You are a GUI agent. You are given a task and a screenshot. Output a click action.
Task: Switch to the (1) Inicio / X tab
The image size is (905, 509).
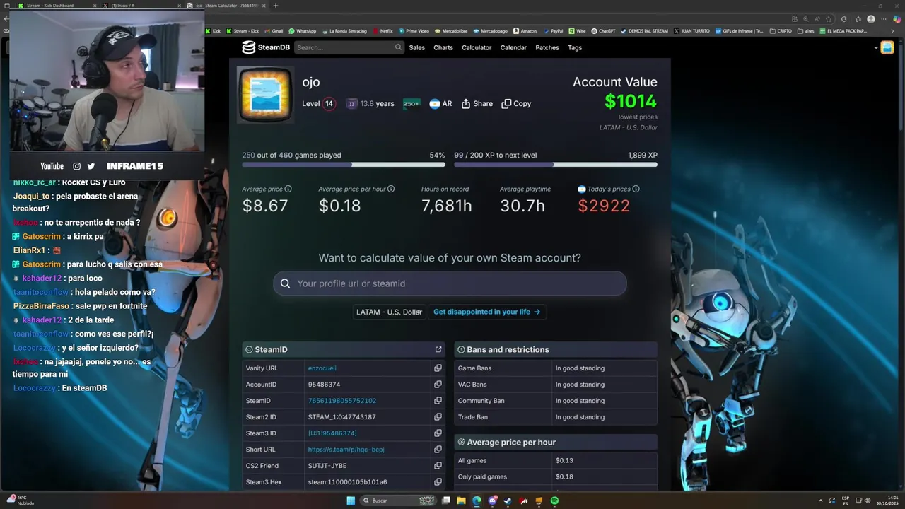(x=141, y=6)
